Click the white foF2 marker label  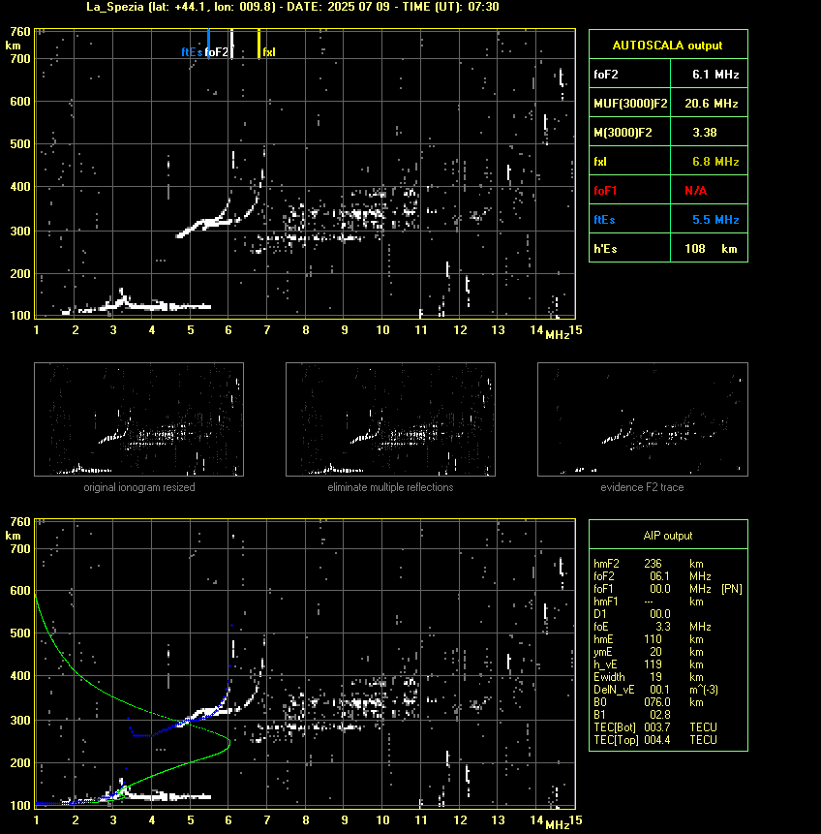[217, 52]
